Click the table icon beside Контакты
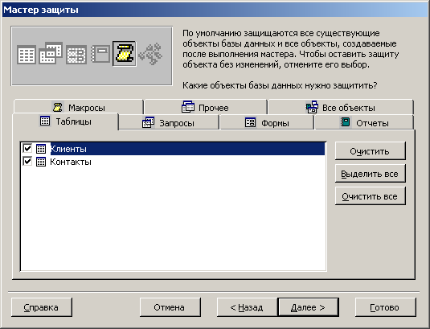This screenshot has height=329, width=430. point(41,162)
